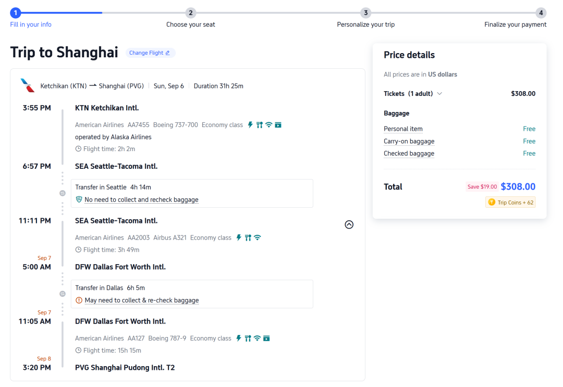563x387 pixels.
Task: Click the warning icon in Dallas transfer box
Action: point(79,300)
